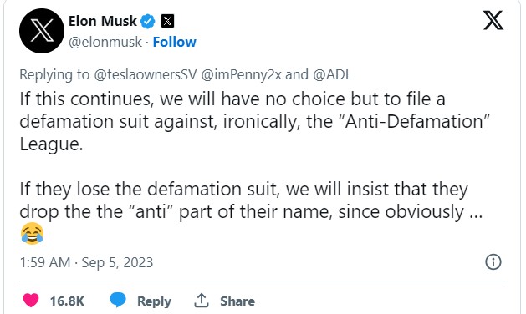Click Elon Musk's X profile avatar
The width and height of the screenshot is (526, 314).
tap(42, 31)
